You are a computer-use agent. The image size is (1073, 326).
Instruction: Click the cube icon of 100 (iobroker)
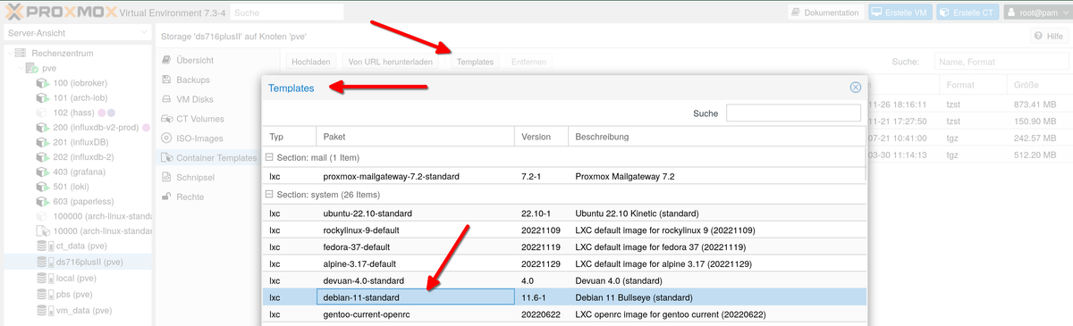click(x=43, y=82)
